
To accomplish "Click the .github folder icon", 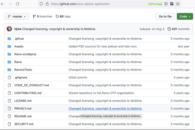I will [9, 38].
